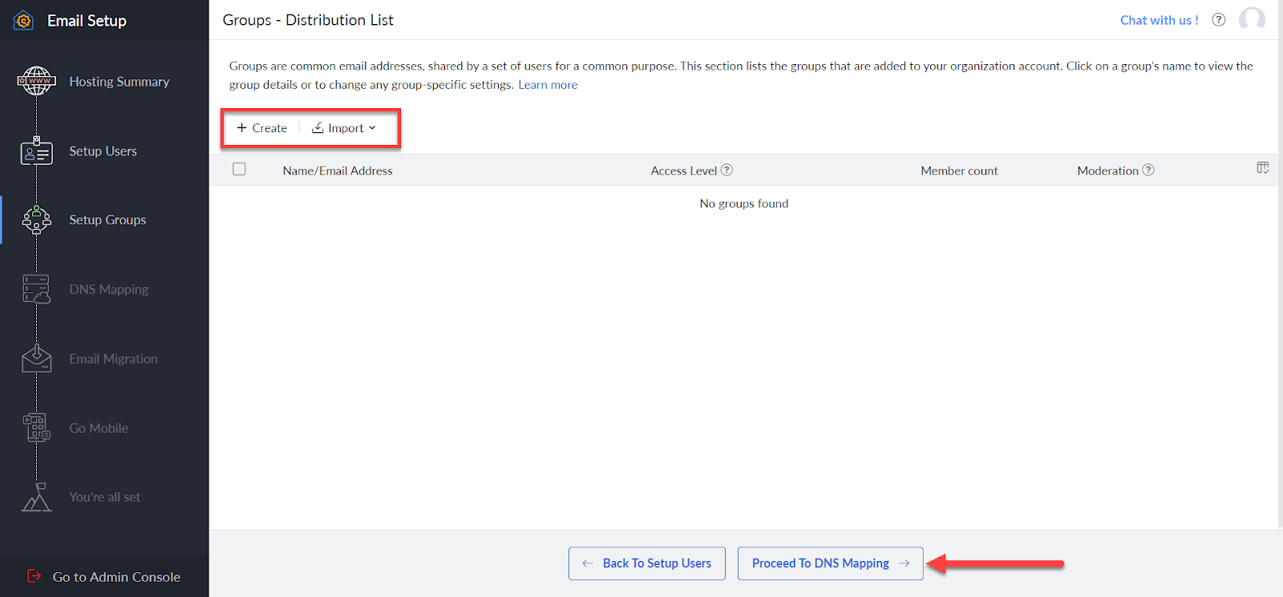
Task: Click the Email Migration envelope icon
Action: [37, 359]
